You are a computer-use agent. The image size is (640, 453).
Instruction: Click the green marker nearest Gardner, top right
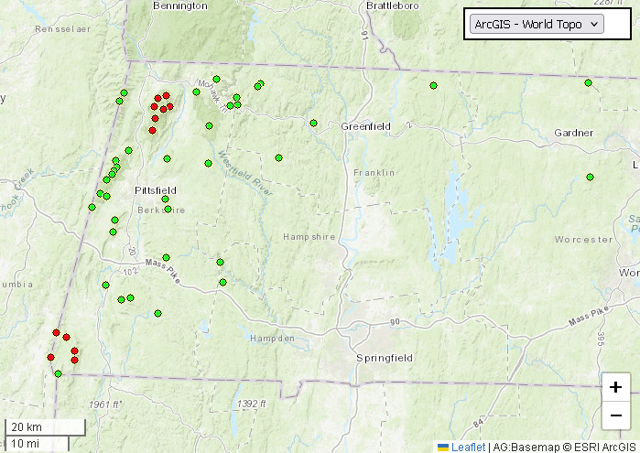pos(588,83)
